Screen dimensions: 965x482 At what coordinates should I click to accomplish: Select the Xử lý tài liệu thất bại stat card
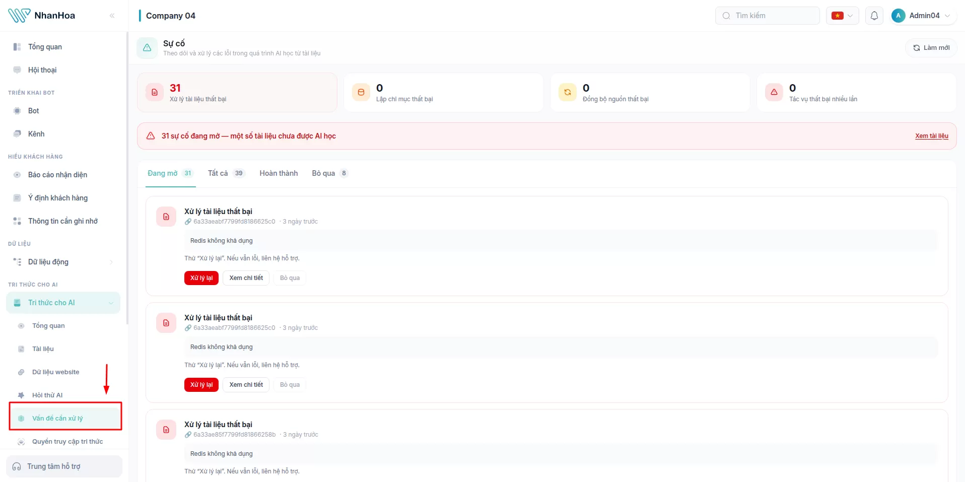(237, 93)
